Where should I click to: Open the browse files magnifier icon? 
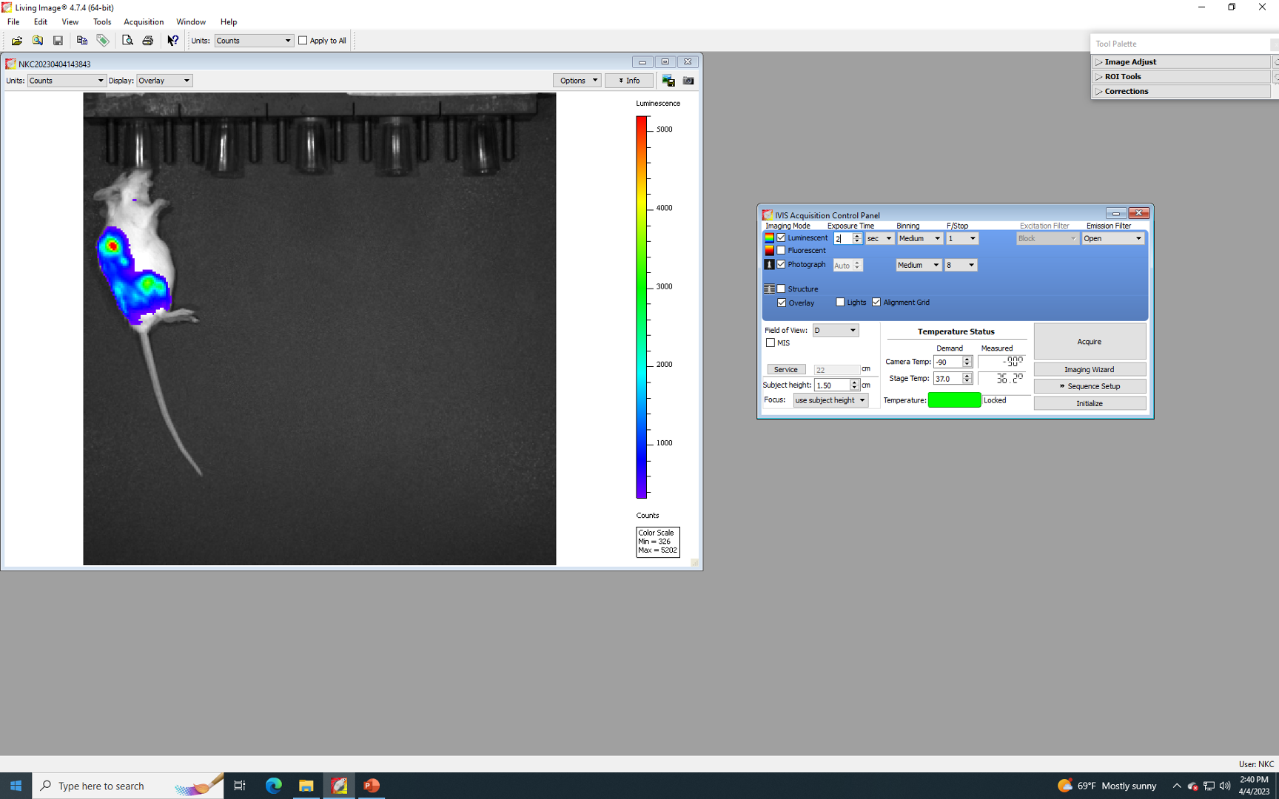[37, 41]
